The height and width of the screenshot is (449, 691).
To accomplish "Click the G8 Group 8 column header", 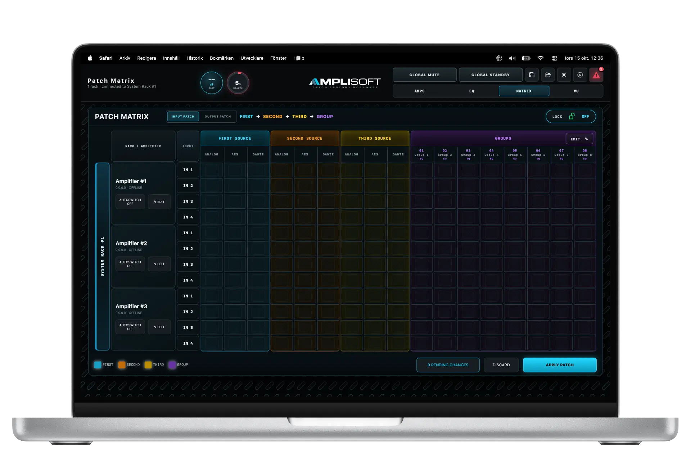I will (585, 154).
